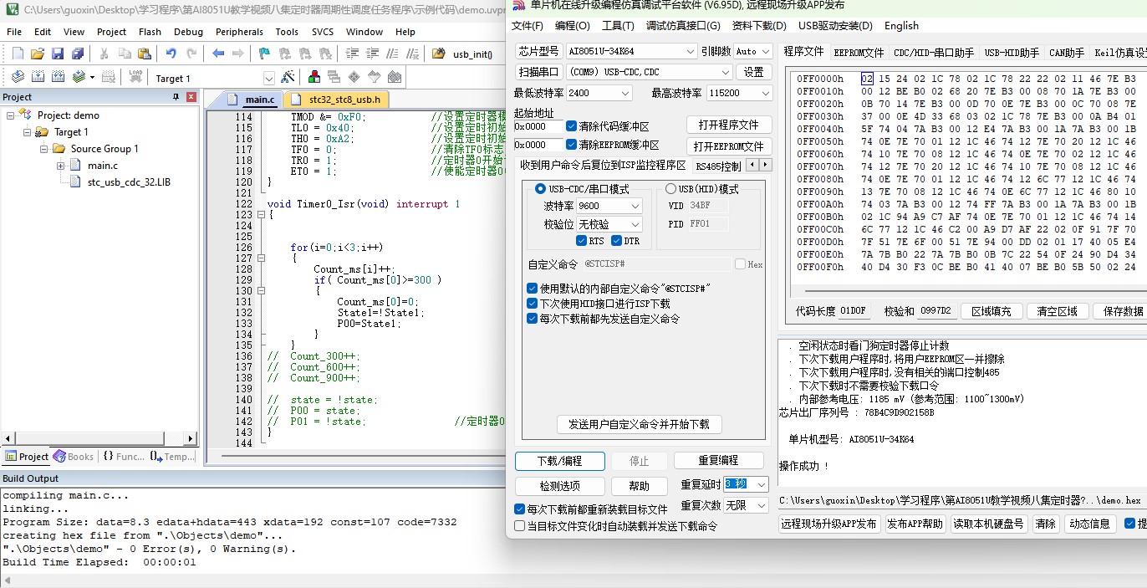Open the Flash menu in Keil
Screen dimensions: 1147x588
click(x=150, y=32)
